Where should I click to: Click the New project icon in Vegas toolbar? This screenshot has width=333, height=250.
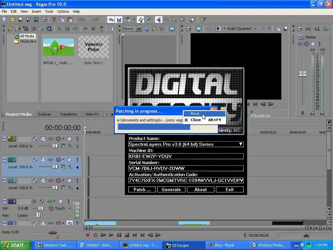[x=5, y=20]
